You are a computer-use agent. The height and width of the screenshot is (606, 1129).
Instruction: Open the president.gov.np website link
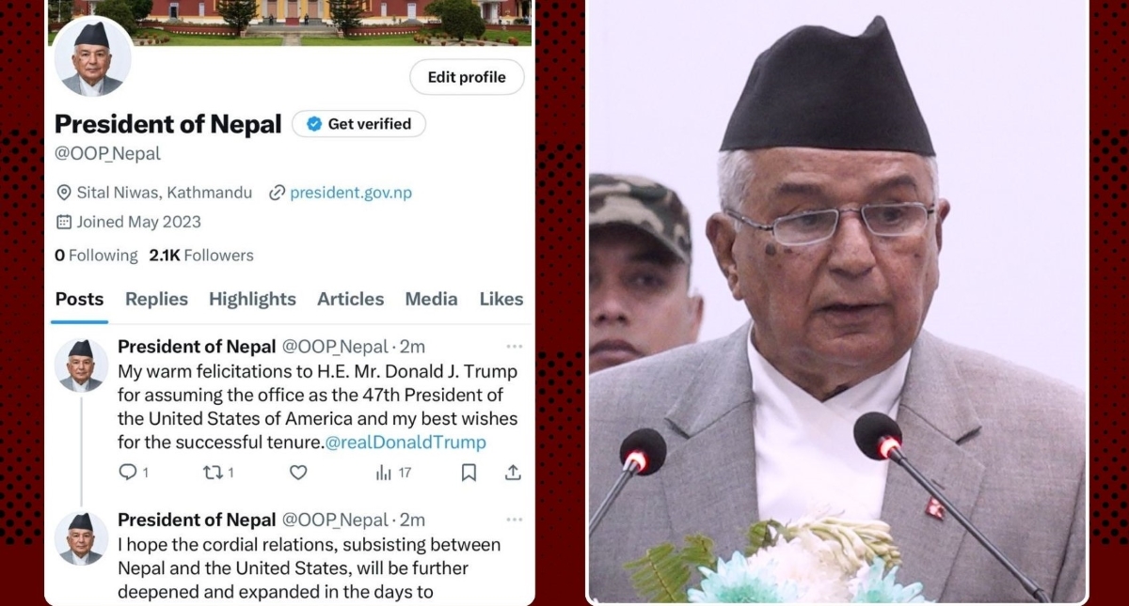point(350,193)
